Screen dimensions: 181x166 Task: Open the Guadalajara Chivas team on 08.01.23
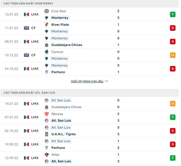click(x=66, y=45)
